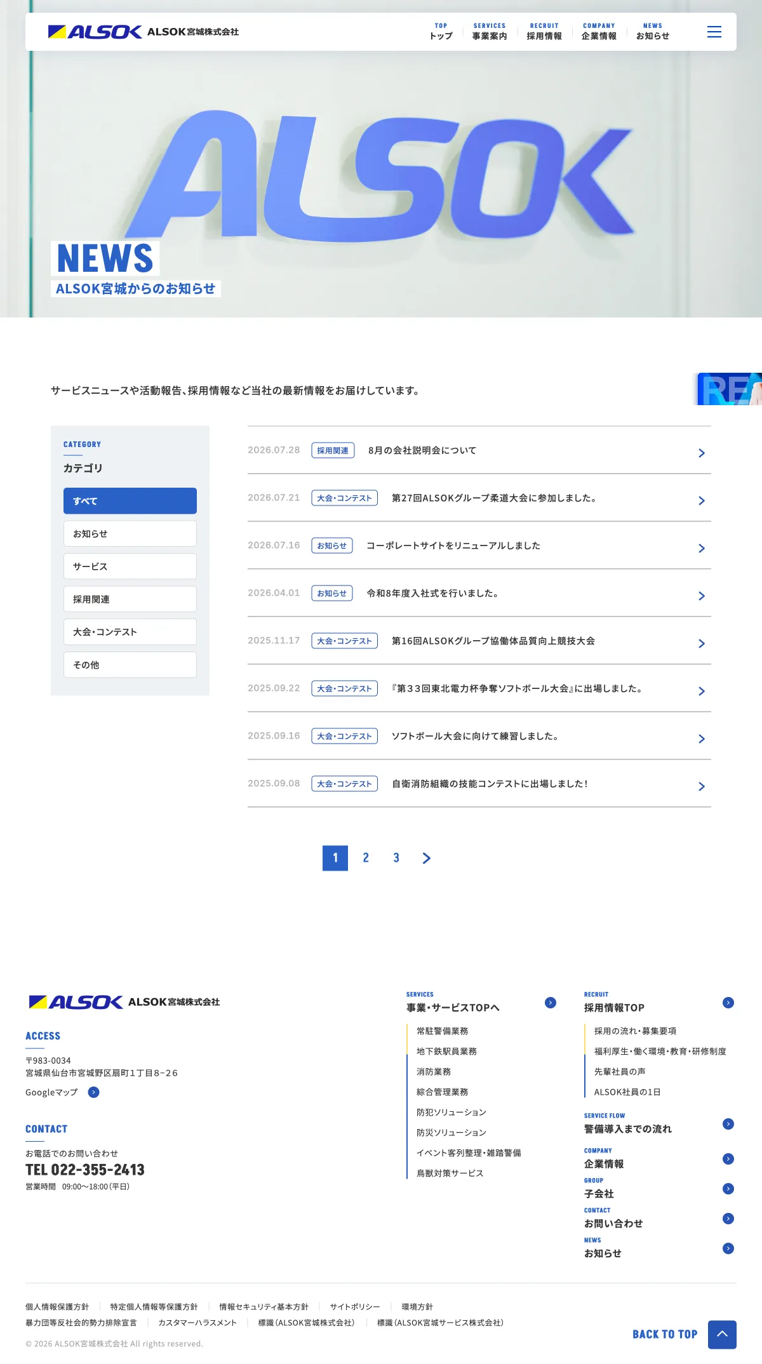
Task: Click the お知らせ tag on the 2026.07.16 article
Action: coord(332,545)
